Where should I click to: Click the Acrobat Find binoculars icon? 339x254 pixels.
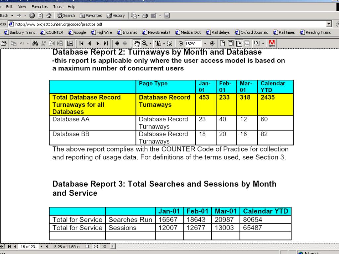(x=35, y=43)
